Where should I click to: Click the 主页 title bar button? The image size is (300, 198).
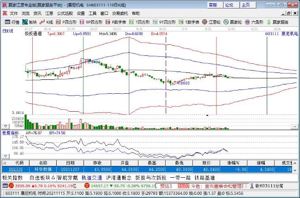point(248,5)
